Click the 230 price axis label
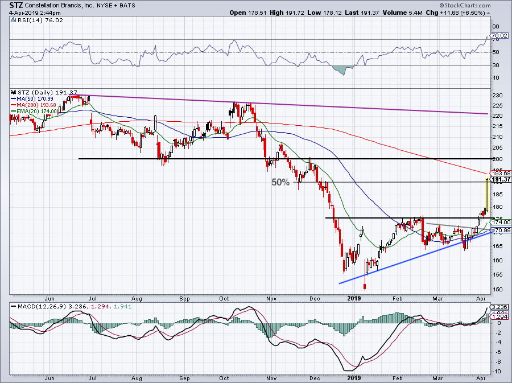Screen dimensions: 512x383 click(x=498, y=96)
